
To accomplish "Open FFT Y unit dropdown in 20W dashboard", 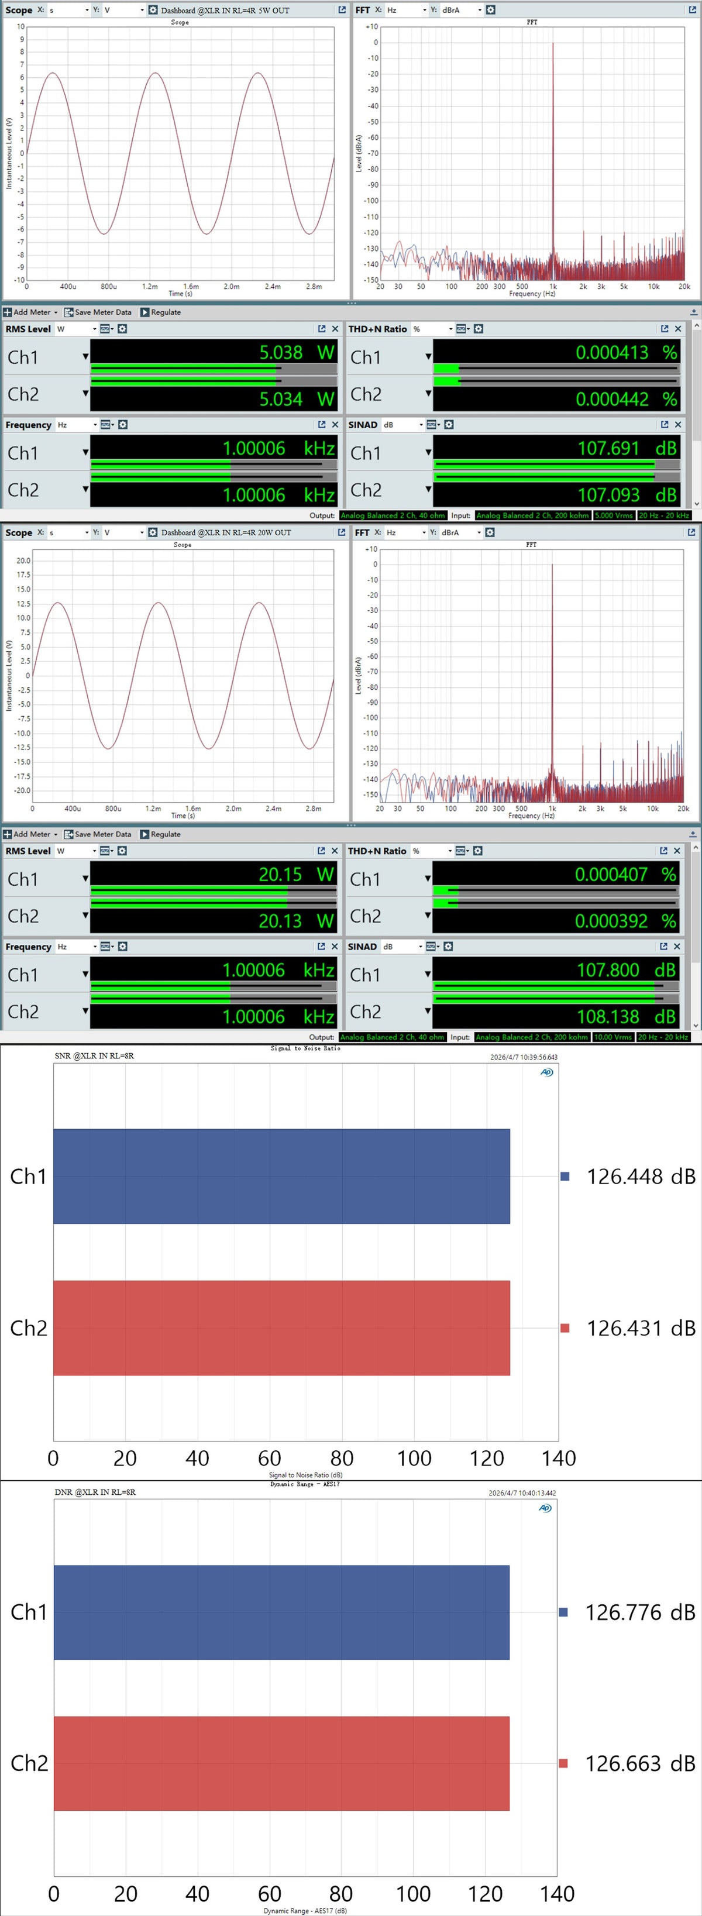I will click(x=461, y=532).
